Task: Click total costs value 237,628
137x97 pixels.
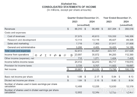Action: (129, 51)
